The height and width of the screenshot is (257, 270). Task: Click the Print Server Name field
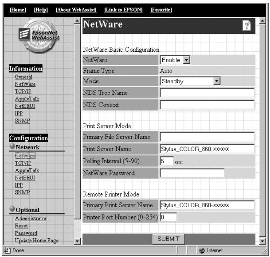tap(207, 149)
